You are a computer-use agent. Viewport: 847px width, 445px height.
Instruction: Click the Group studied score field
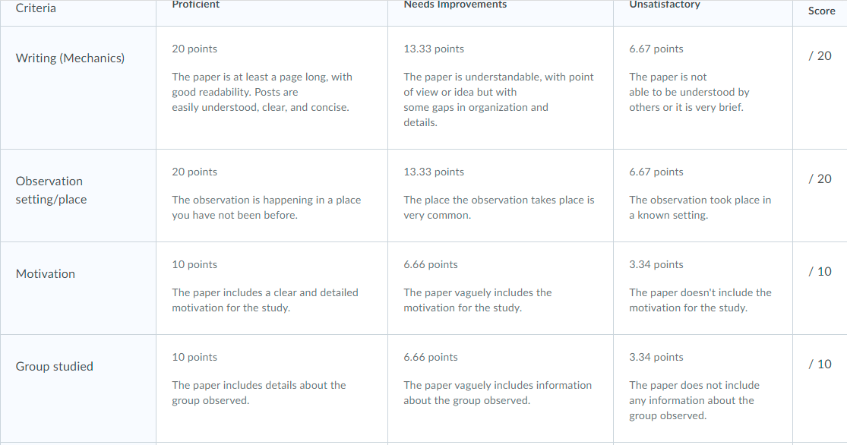820,365
